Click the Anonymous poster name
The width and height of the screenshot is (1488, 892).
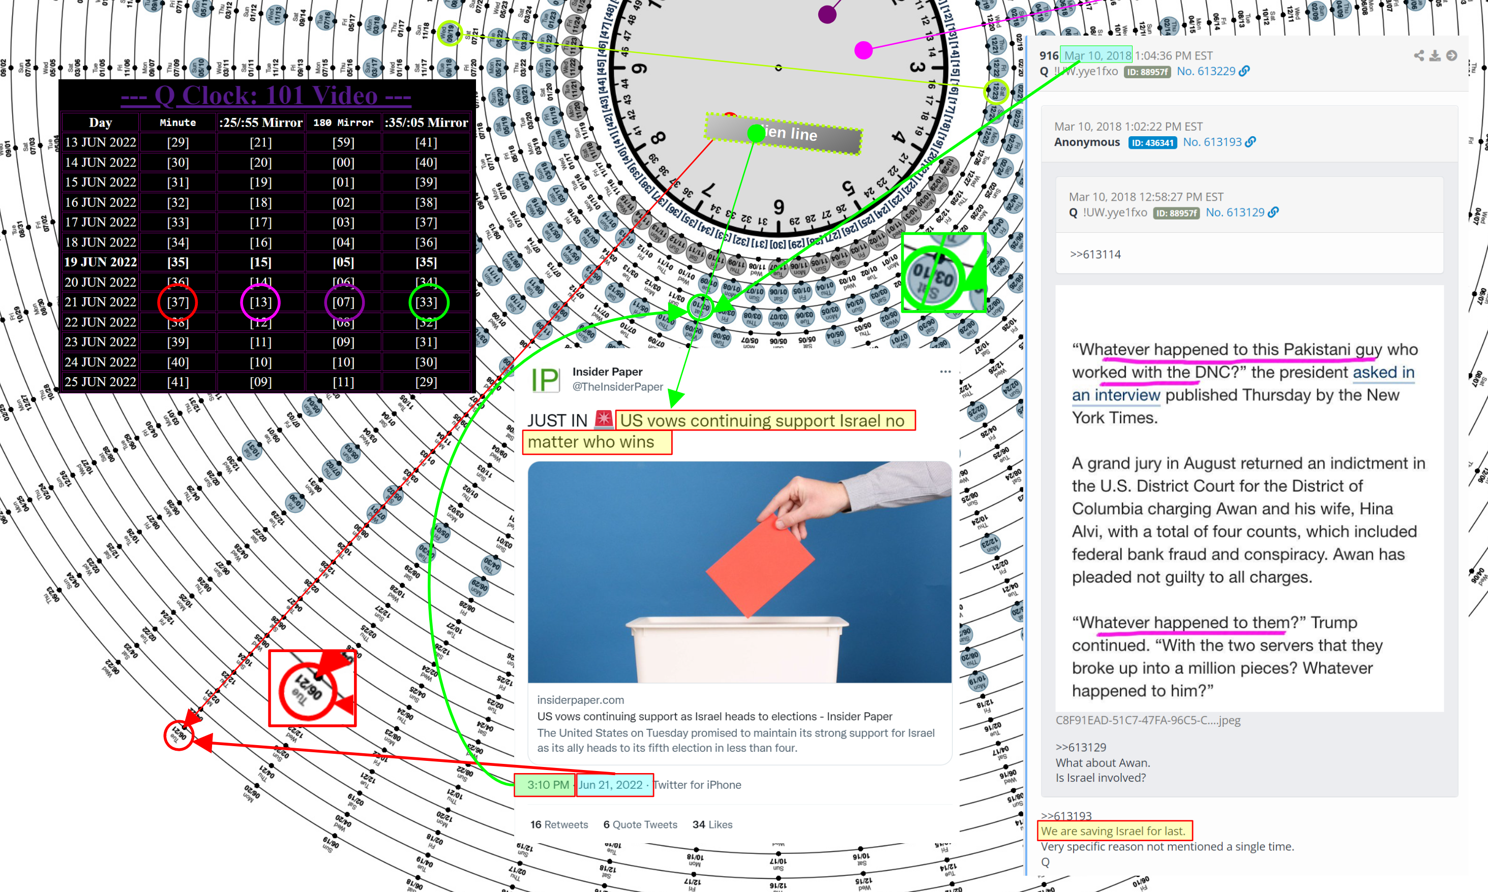tap(1087, 142)
